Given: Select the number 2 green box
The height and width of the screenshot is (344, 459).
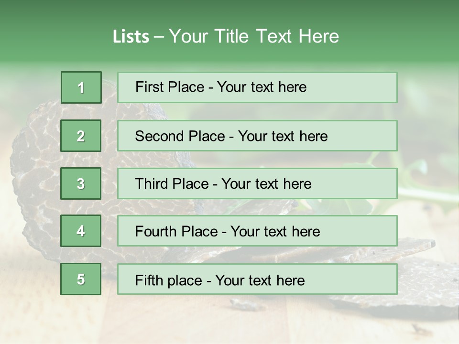Looking at the screenshot, I should pos(81,136).
